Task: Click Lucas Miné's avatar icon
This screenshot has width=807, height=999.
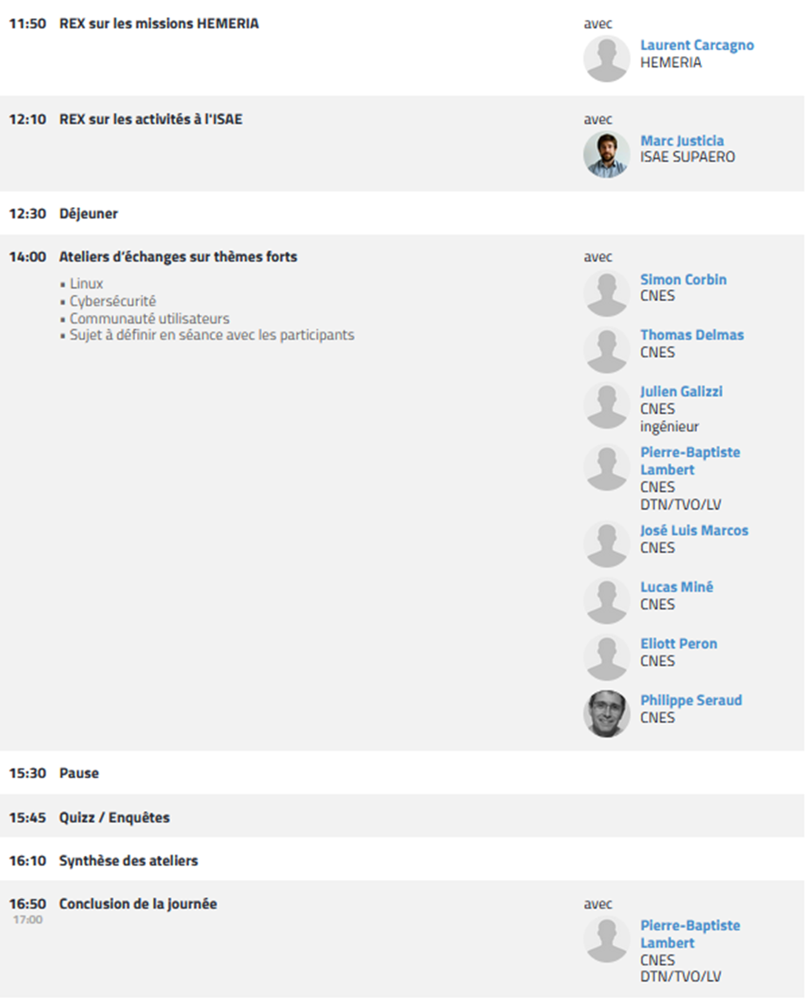Action: click(606, 601)
